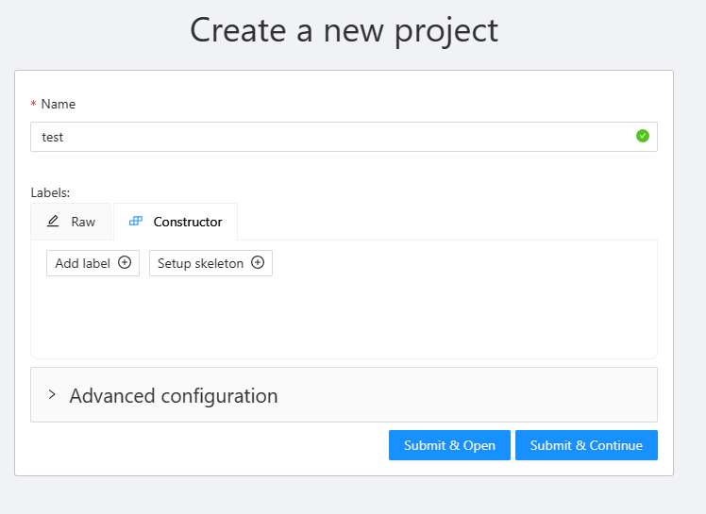Click the plus icon in Setup skeleton

[x=258, y=262]
